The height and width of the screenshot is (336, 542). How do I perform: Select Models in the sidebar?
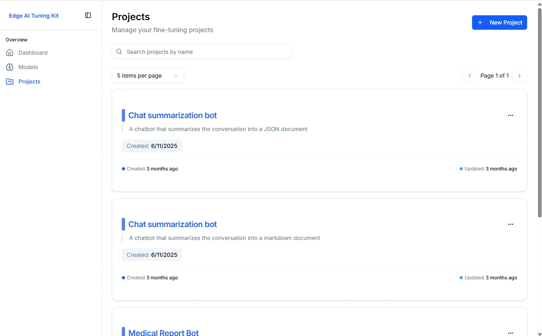pyautogui.click(x=28, y=67)
